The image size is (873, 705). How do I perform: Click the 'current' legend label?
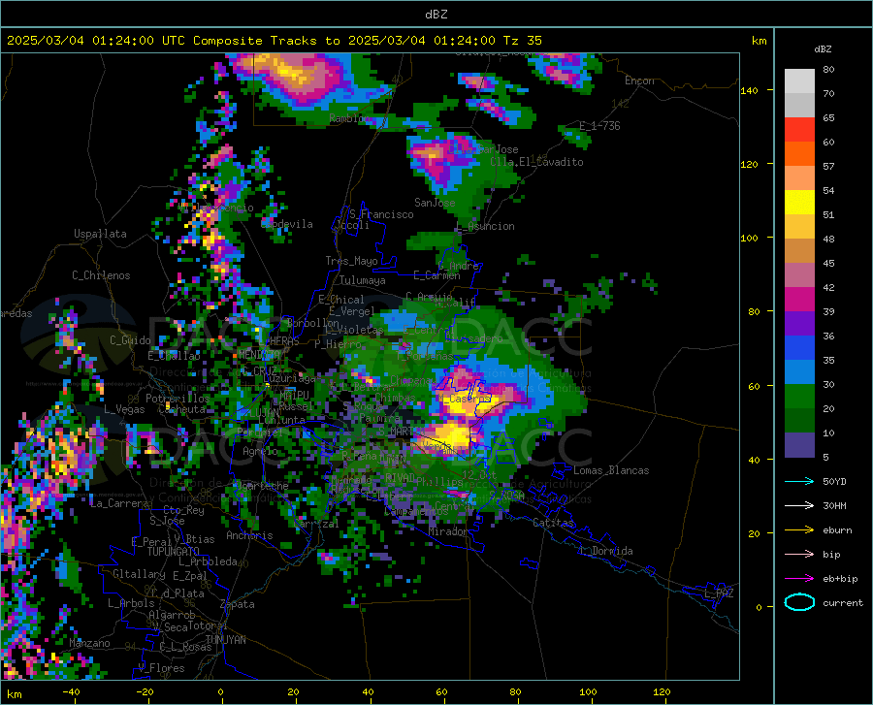843,602
